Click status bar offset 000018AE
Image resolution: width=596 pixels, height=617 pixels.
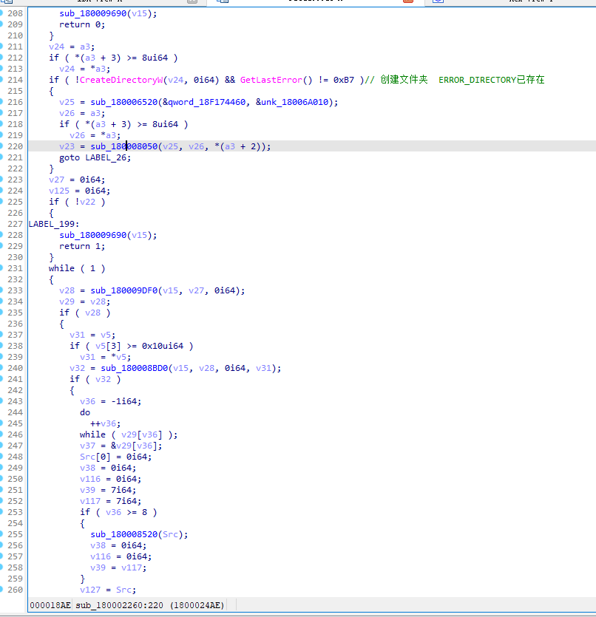tap(50, 605)
